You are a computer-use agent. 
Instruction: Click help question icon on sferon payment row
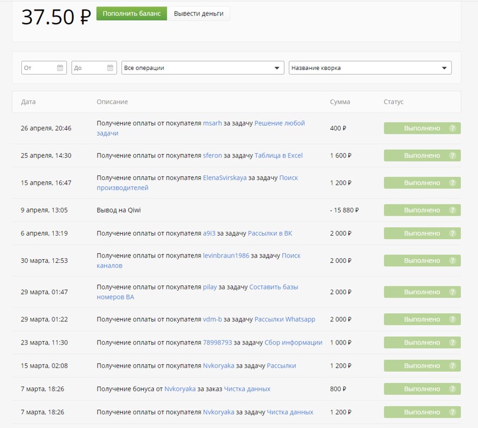(453, 156)
